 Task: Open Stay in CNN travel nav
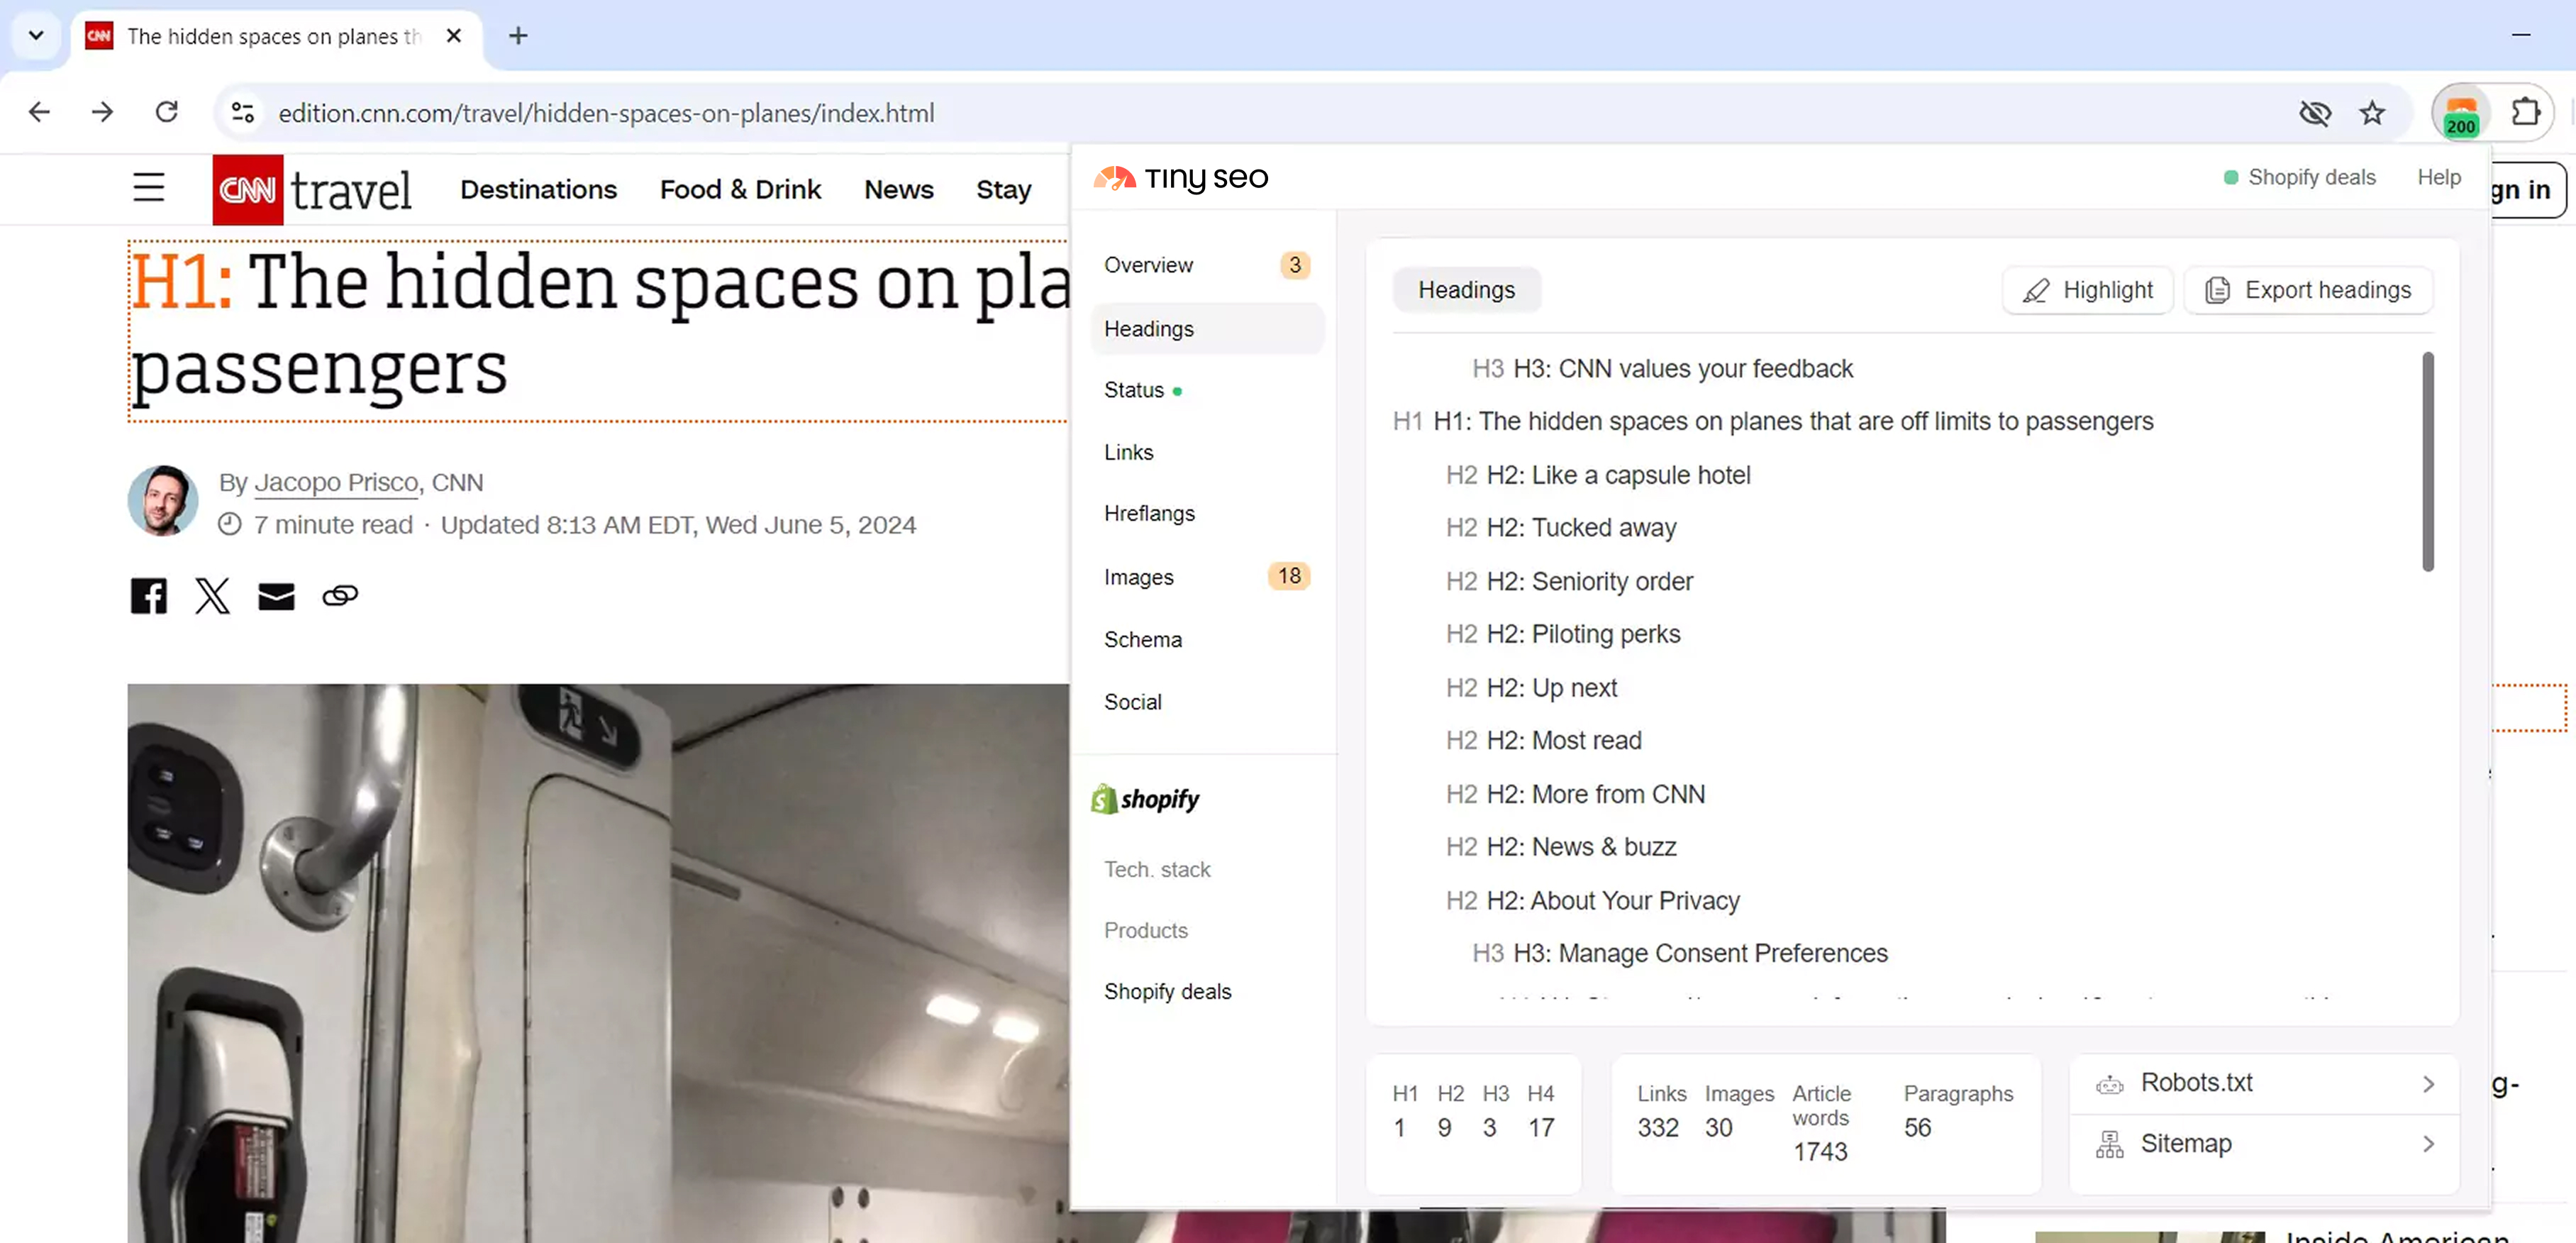pos(1003,189)
